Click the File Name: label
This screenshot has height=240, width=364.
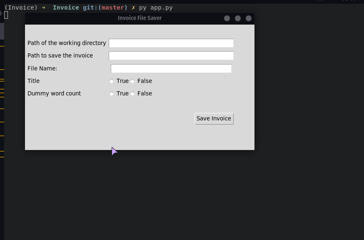(x=42, y=68)
